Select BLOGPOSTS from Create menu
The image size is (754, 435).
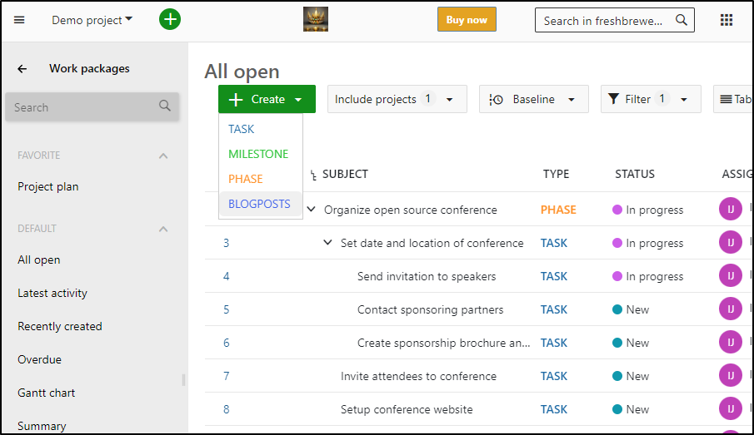tap(260, 204)
